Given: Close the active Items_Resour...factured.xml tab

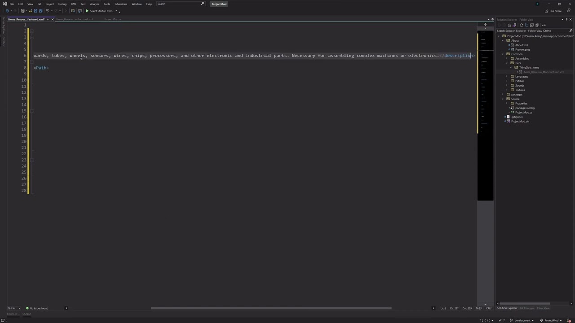Looking at the screenshot, I should (x=53, y=19).
